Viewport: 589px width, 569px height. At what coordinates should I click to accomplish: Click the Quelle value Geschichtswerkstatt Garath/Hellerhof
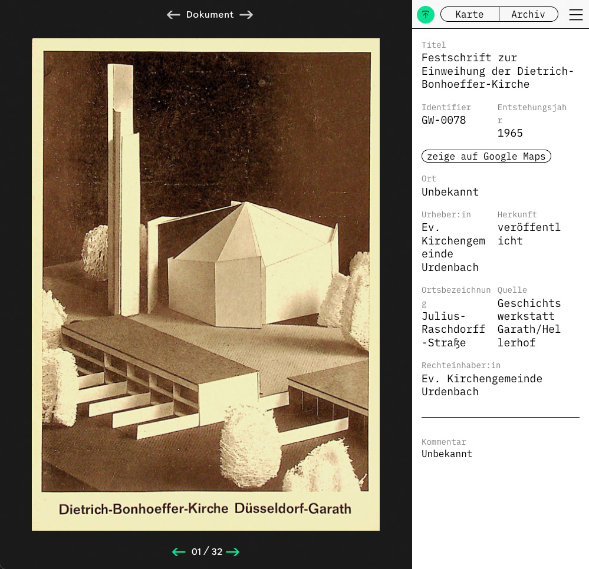pyautogui.click(x=529, y=323)
